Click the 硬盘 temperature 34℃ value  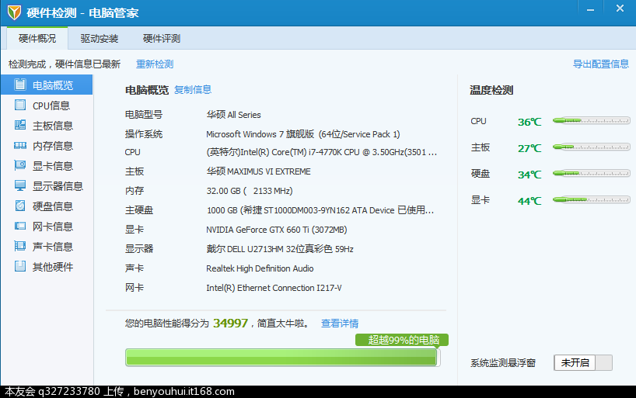click(x=529, y=175)
